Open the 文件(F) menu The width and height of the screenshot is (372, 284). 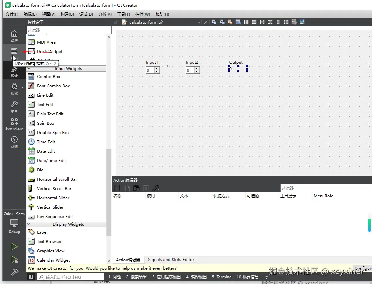click(12, 14)
